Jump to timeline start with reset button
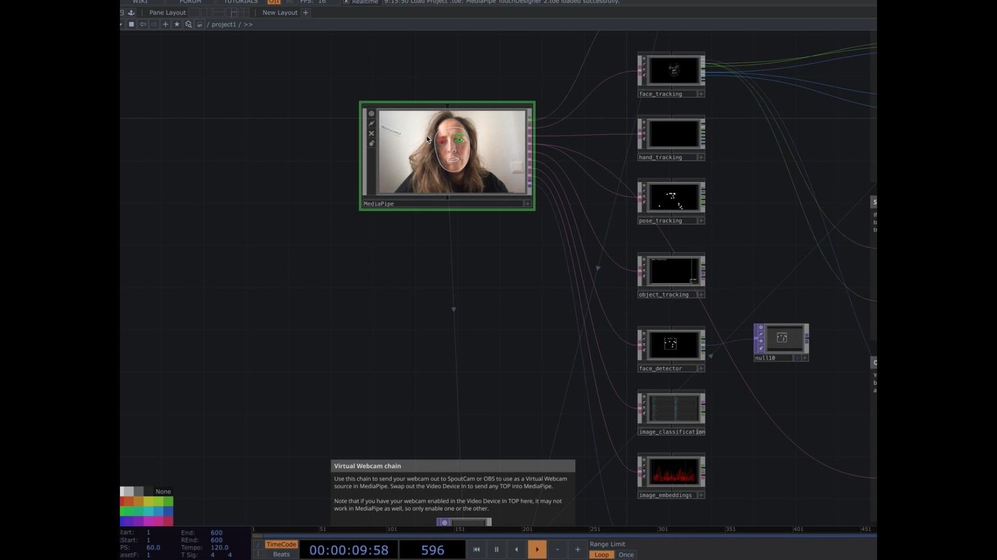 tap(476, 549)
